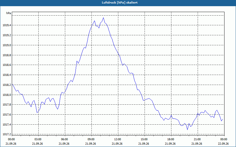Click the pressure curve peak near 10:20
Viewport: 236px width, 147px height.
coord(104,18)
